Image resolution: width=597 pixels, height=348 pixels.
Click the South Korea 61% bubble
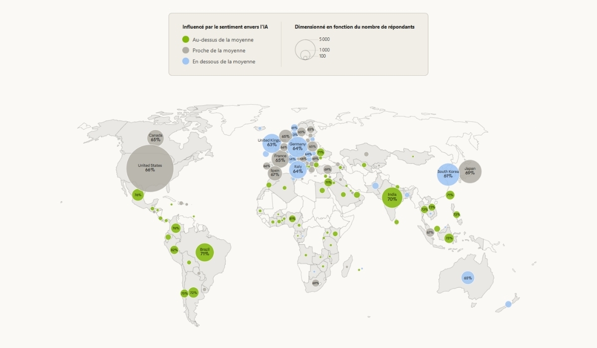tap(448, 174)
